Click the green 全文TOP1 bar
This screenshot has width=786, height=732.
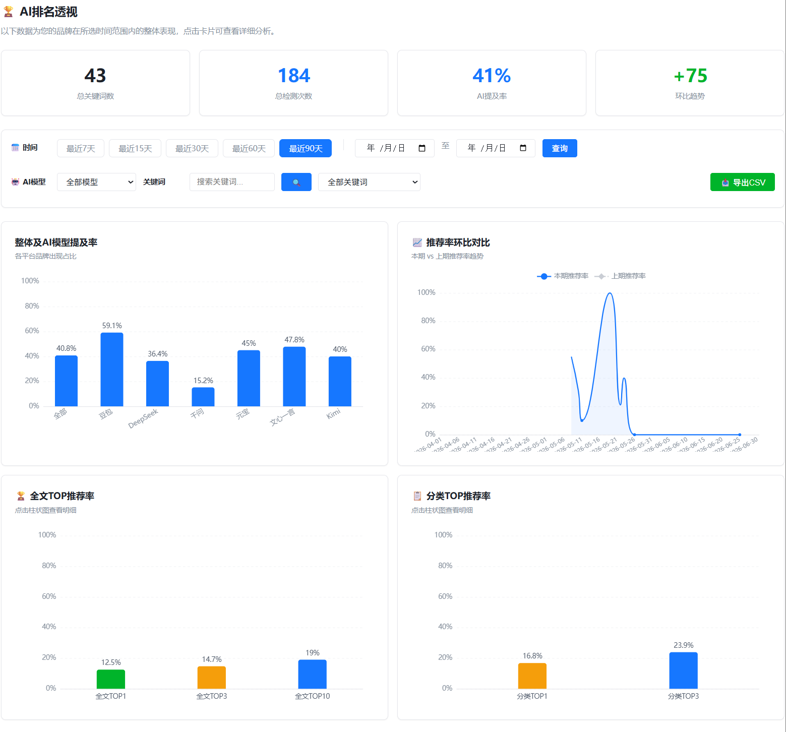[x=111, y=679]
